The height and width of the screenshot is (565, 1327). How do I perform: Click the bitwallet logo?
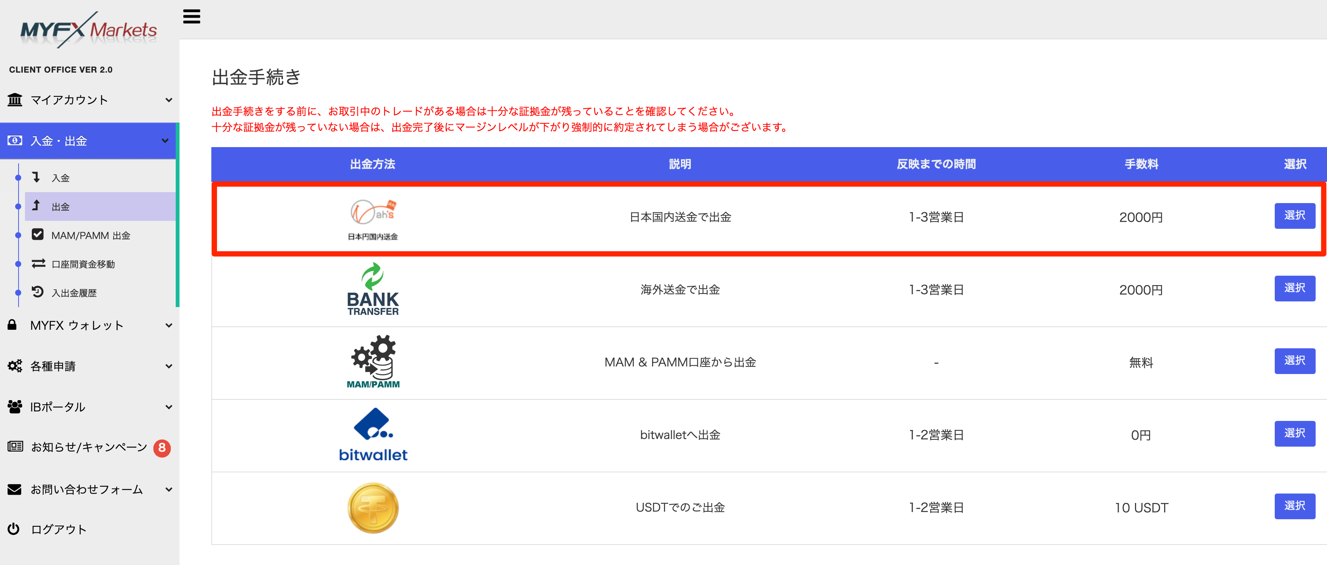pos(373,435)
